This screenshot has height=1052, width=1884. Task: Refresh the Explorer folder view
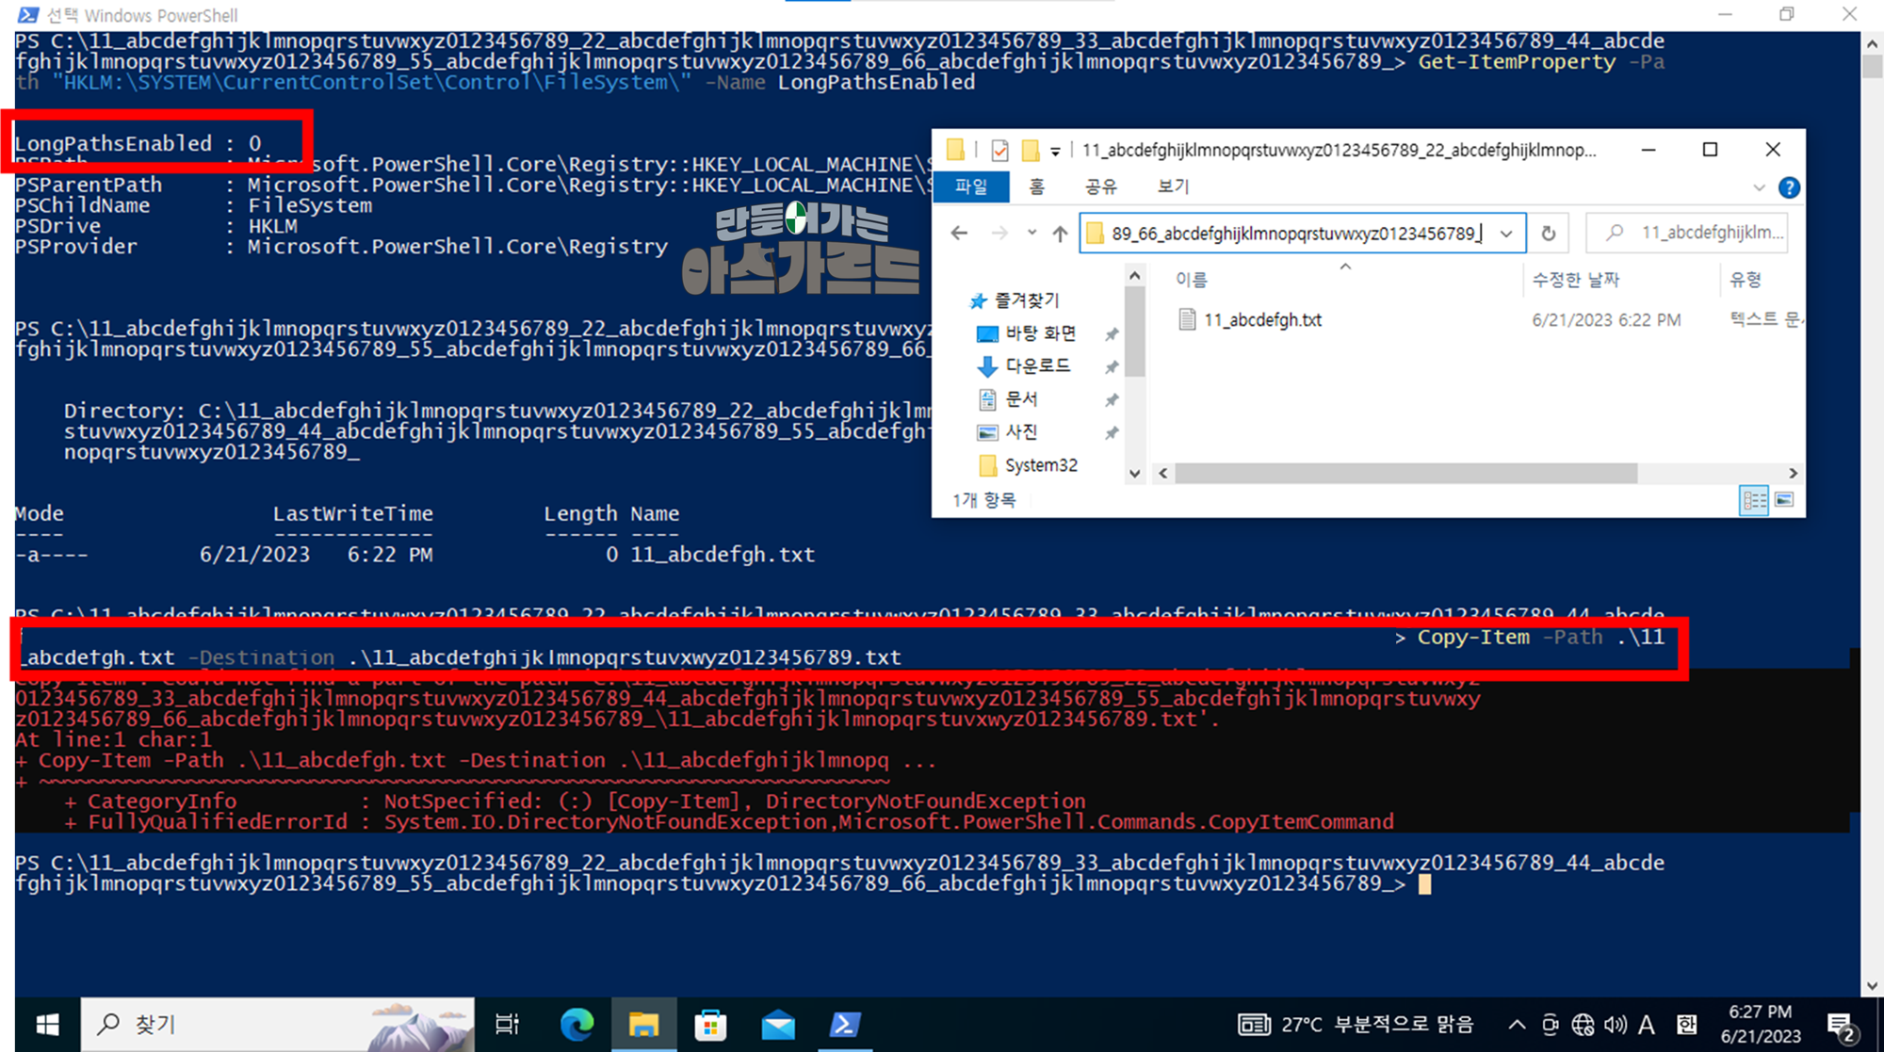coord(1548,233)
